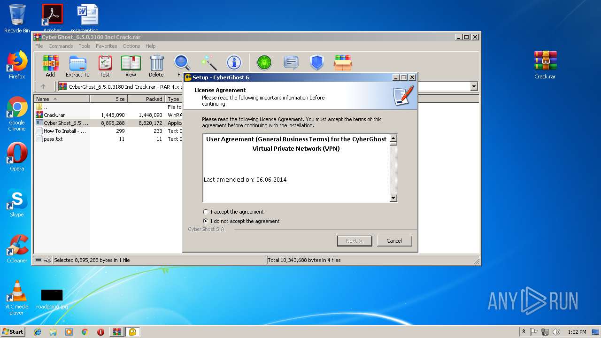This screenshot has height=338, width=601.
Task: Open the File menu in WinRAR
Action: (39, 46)
